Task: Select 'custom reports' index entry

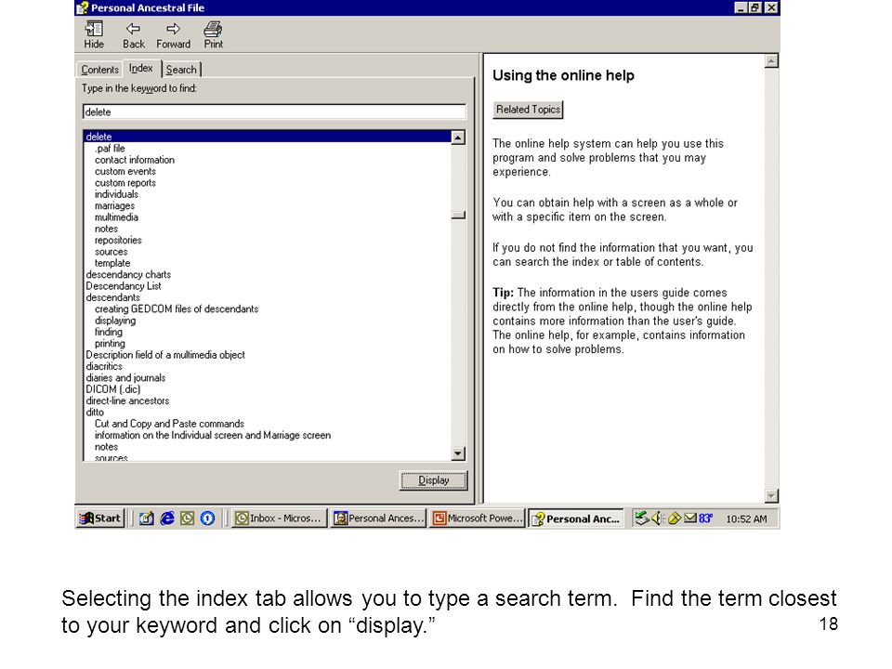Action: pyautogui.click(x=125, y=183)
